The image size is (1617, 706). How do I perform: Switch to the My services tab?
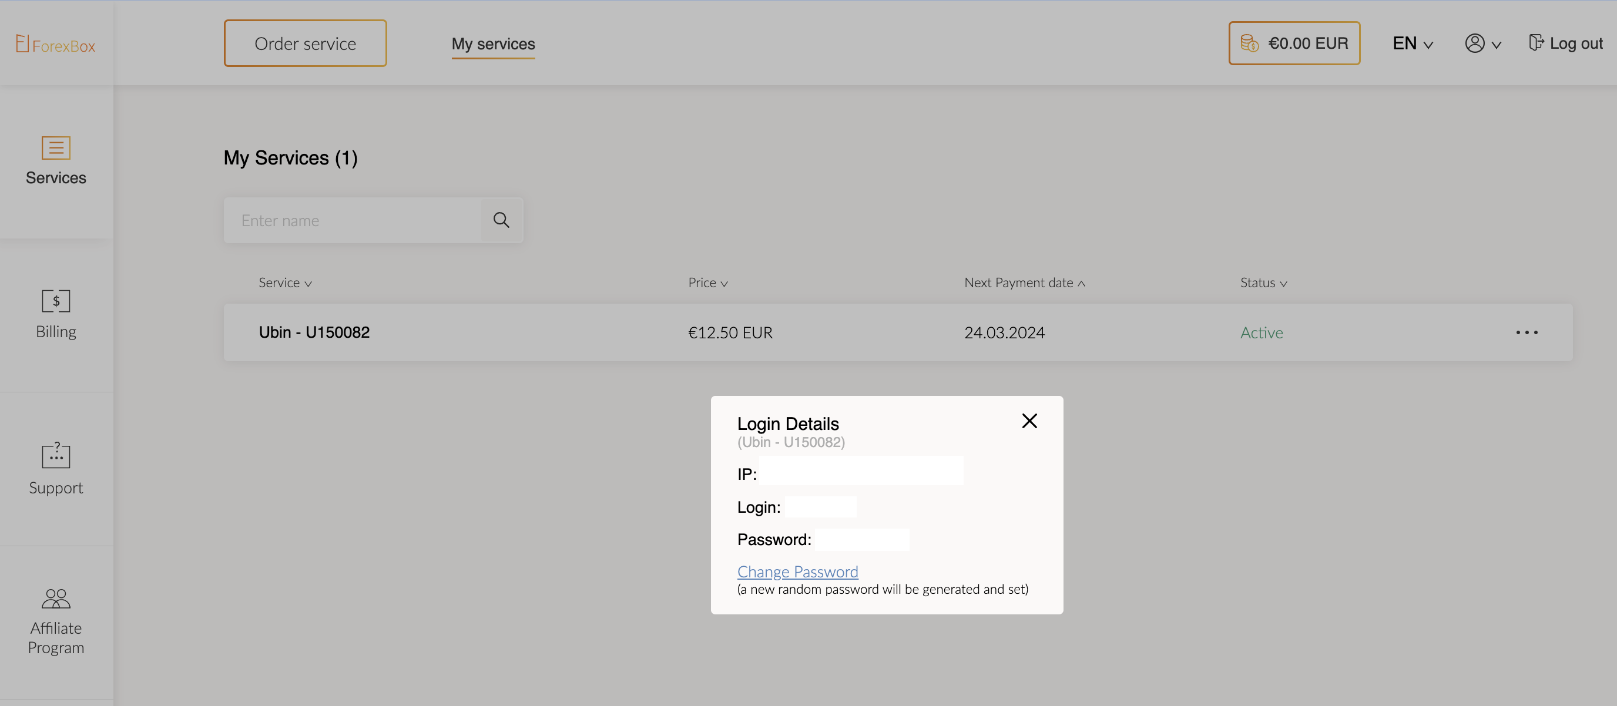point(494,44)
